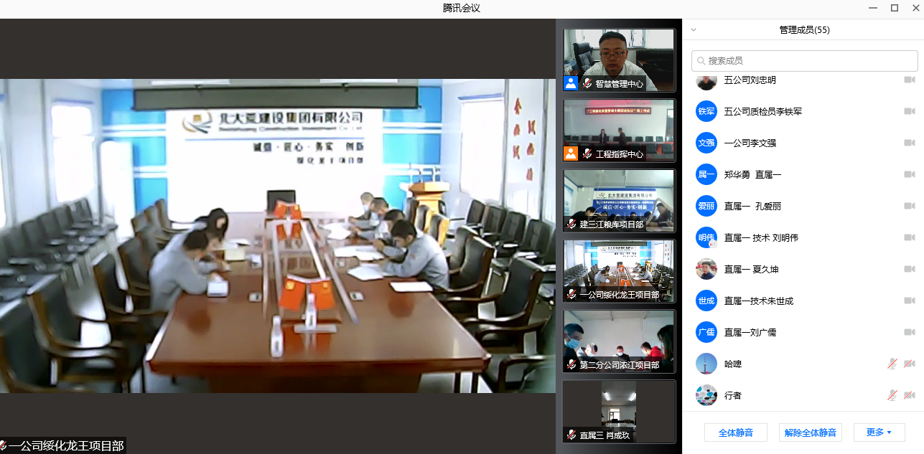
Task: Collapse the 管理成员 panel using chevron
Action: (x=694, y=30)
